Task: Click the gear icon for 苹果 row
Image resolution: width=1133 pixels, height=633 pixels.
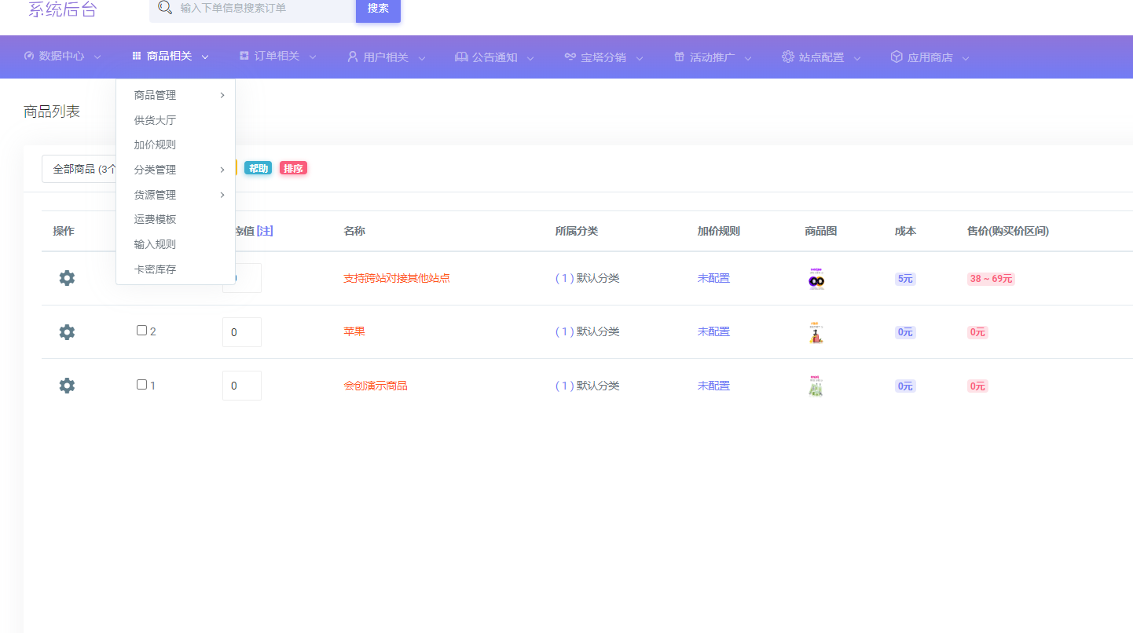Action: point(67,332)
